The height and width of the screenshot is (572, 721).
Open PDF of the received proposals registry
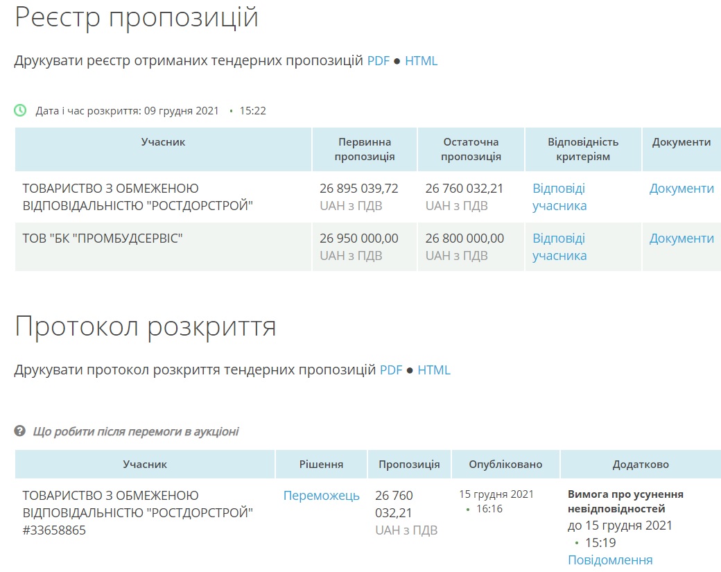pos(379,61)
